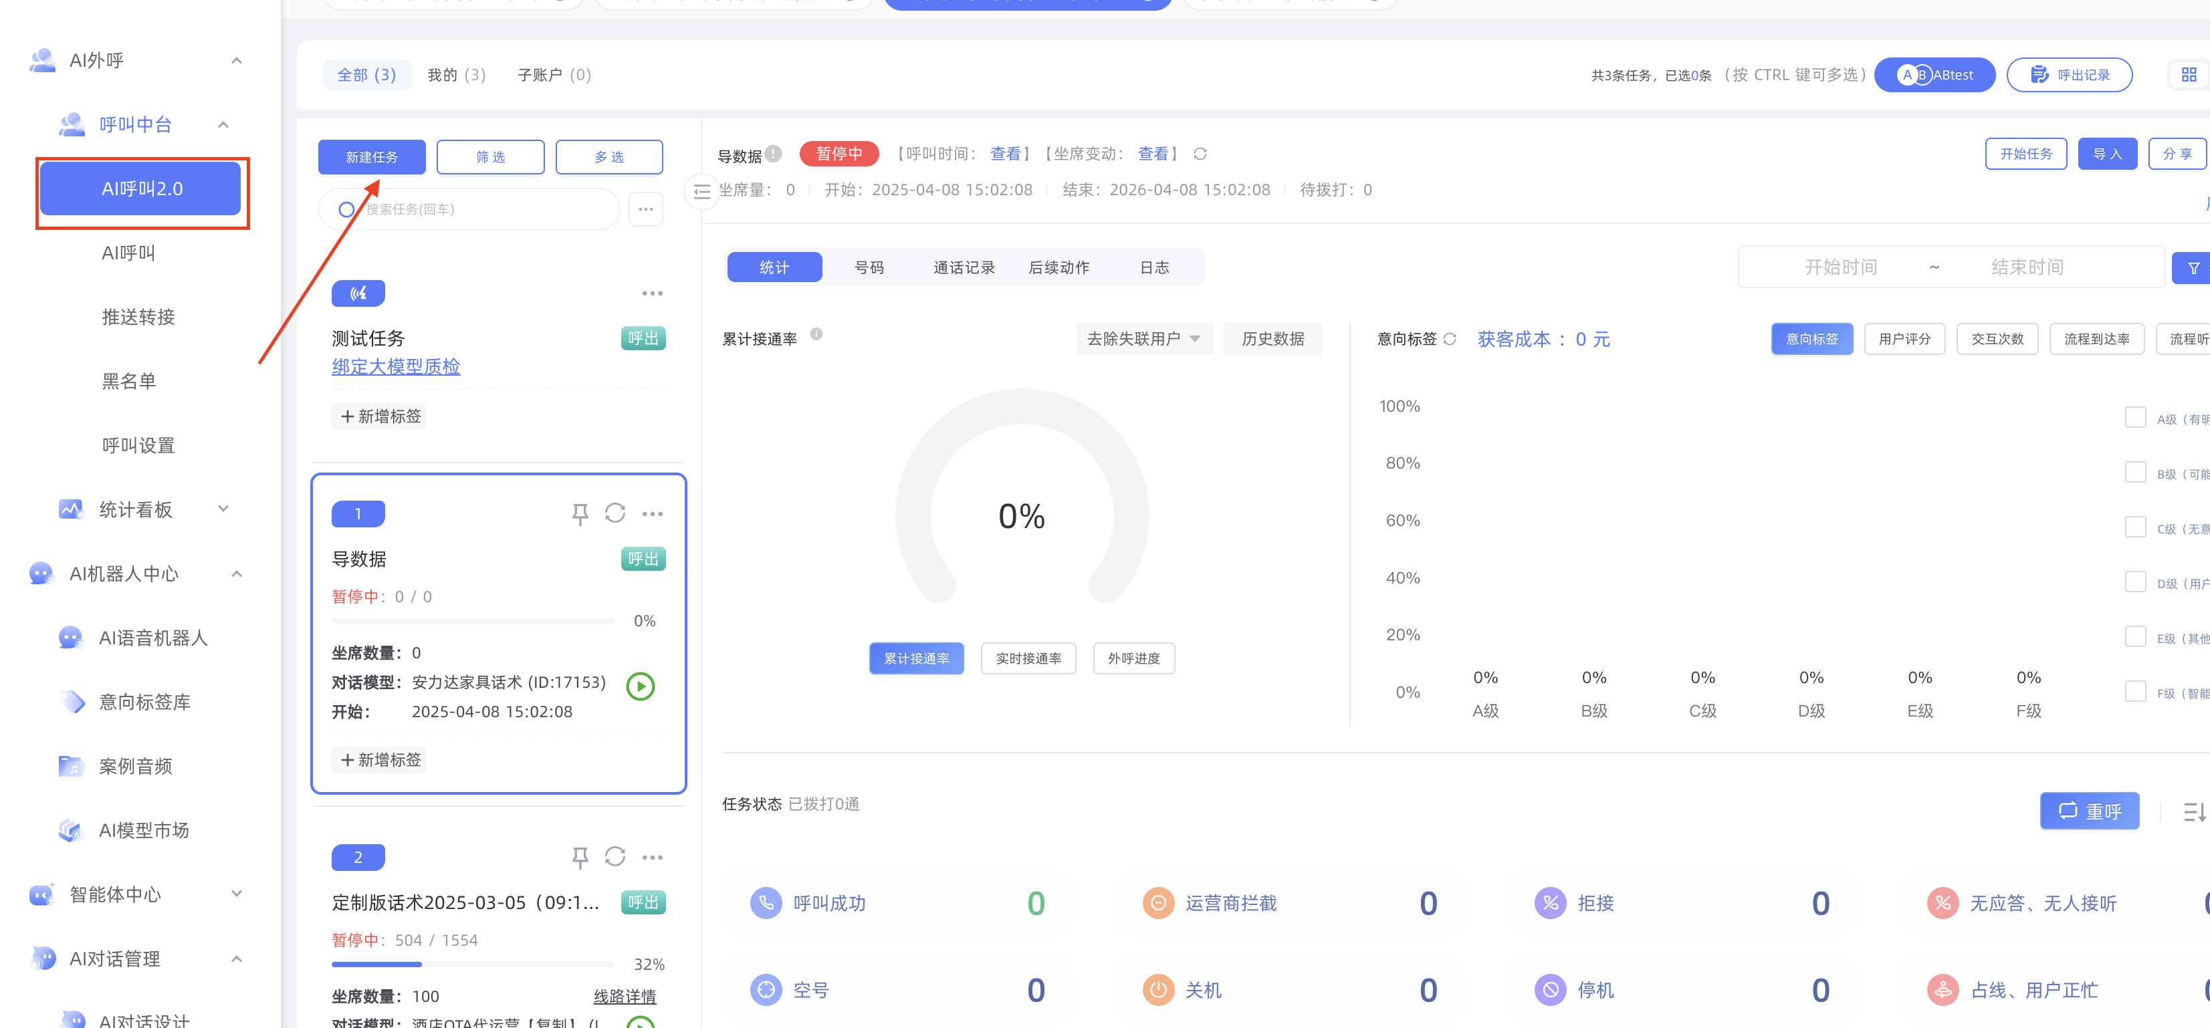Check the F级 intent checkbox
This screenshot has width=2210, height=1028.
pyautogui.click(x=2134, y=692)
